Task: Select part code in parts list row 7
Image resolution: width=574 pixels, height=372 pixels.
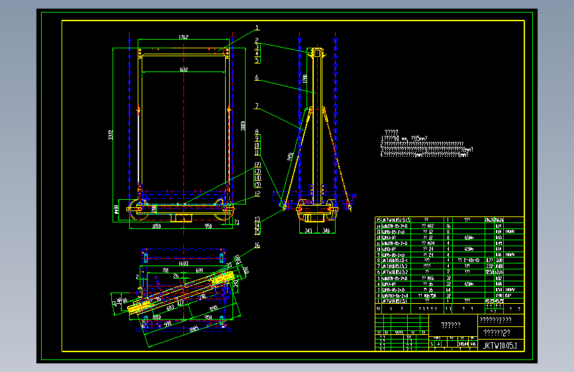Action: click(395, 266)
